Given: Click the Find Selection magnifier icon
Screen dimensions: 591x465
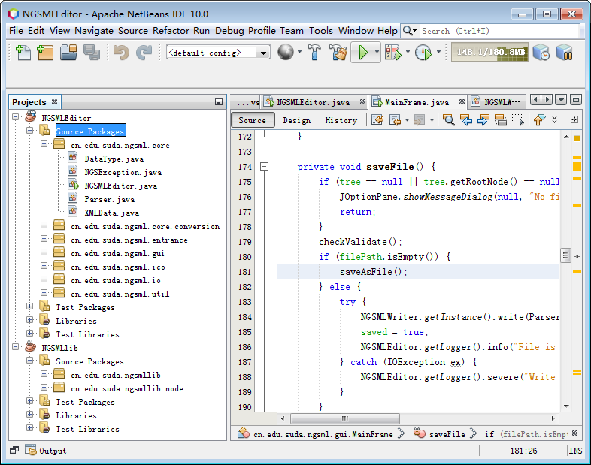Looking at the screenshot, I should tap(449, 120).
